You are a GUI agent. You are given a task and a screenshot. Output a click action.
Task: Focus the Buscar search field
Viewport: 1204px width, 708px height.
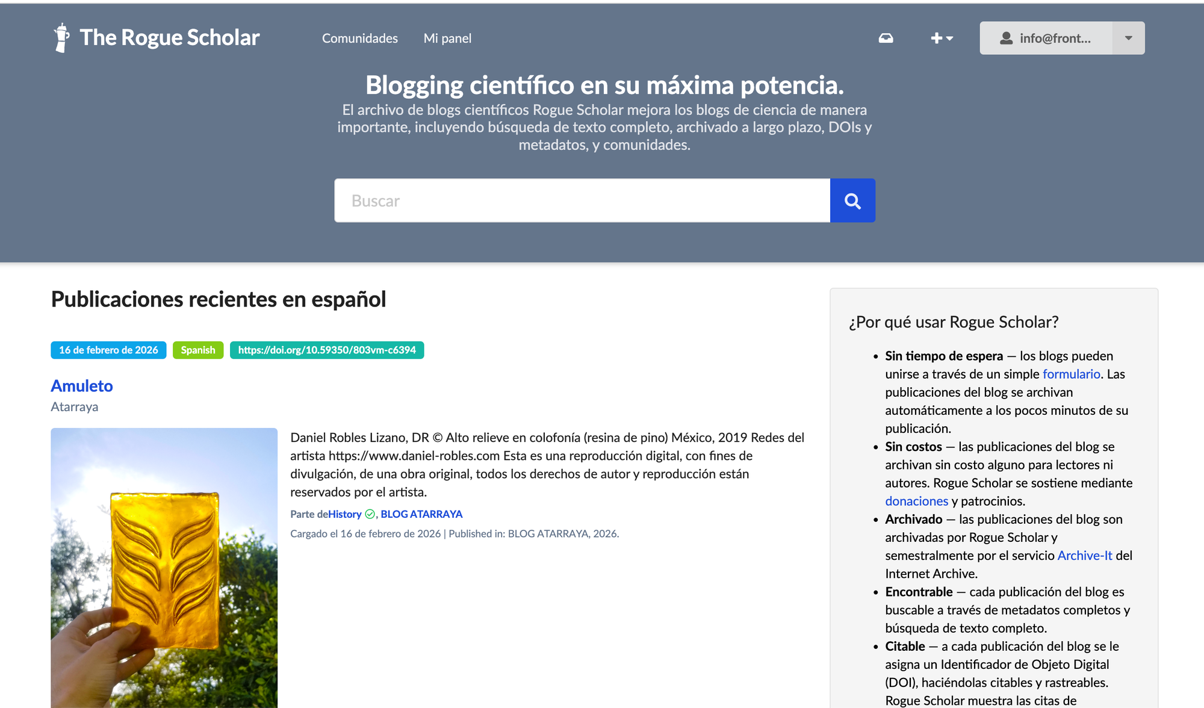point(582,200)
